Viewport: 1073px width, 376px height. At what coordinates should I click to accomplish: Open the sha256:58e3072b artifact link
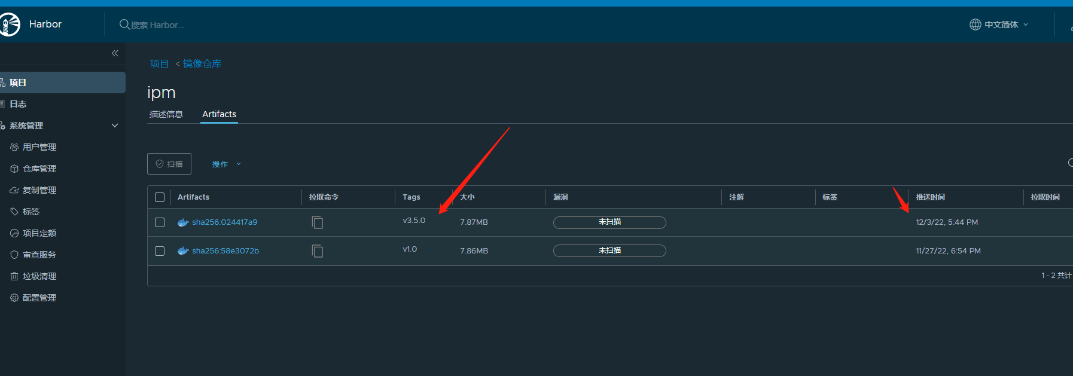[225, 251]
